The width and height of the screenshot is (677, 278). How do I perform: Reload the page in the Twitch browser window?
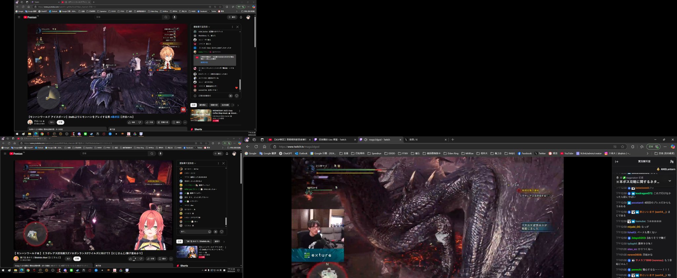pos(256,147)
